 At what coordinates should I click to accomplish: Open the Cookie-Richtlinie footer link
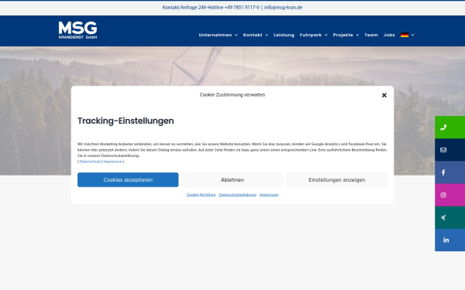(x=201, y=195)
